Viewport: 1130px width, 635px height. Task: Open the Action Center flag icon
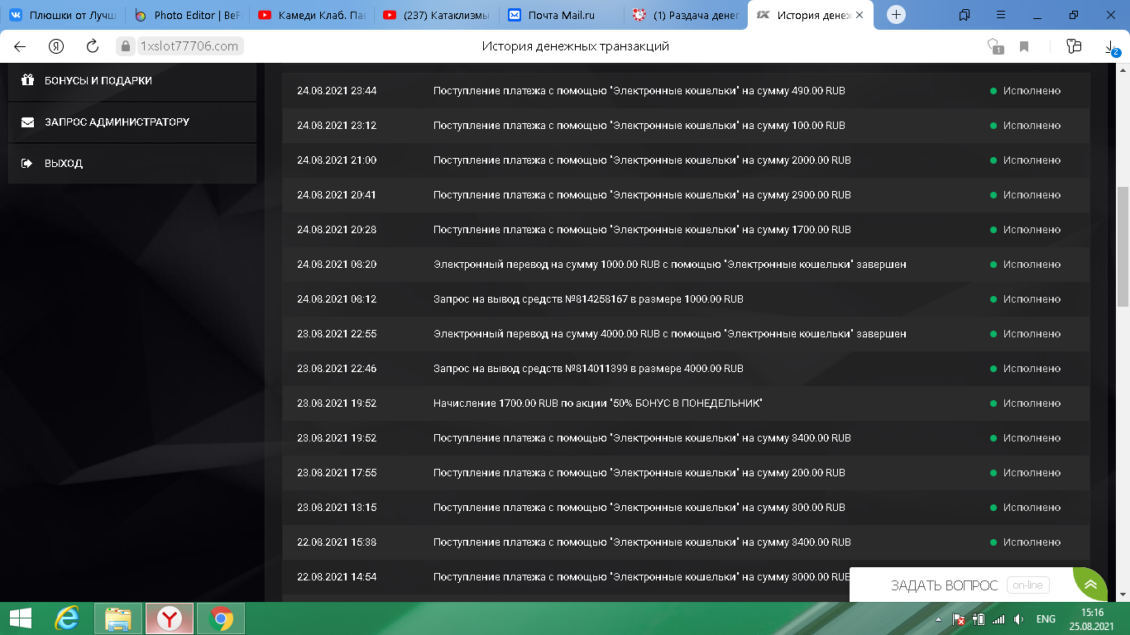(959, 618)
